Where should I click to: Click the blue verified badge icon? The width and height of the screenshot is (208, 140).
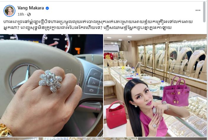click(x=47, y=8)
